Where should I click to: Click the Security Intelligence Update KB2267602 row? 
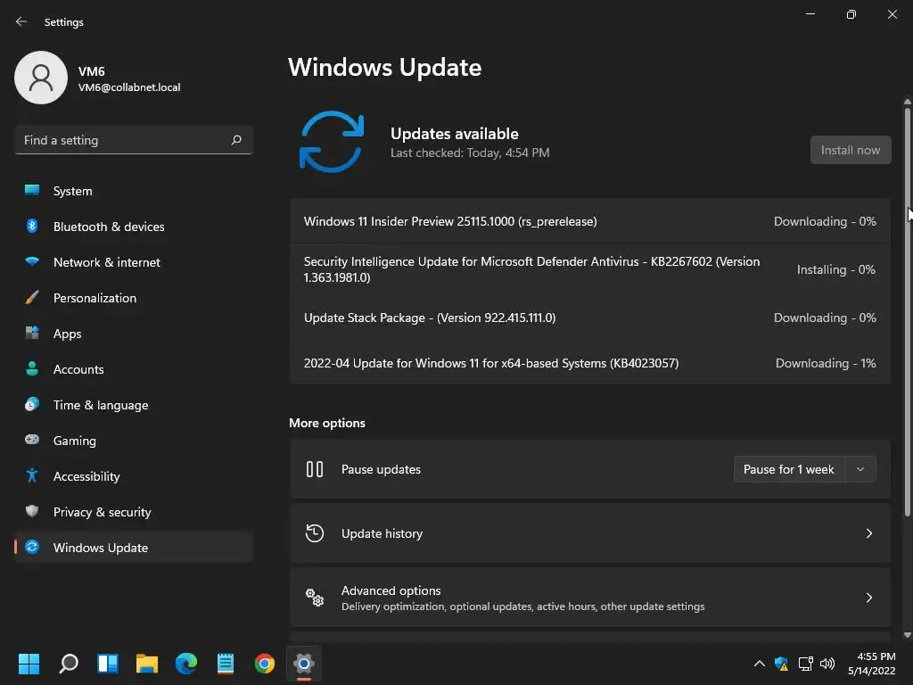(590, 269)
